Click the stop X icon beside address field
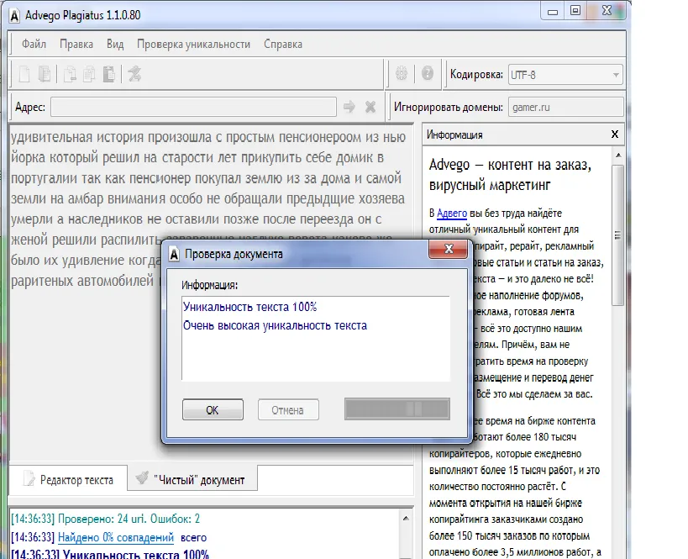 coord(370,107)
